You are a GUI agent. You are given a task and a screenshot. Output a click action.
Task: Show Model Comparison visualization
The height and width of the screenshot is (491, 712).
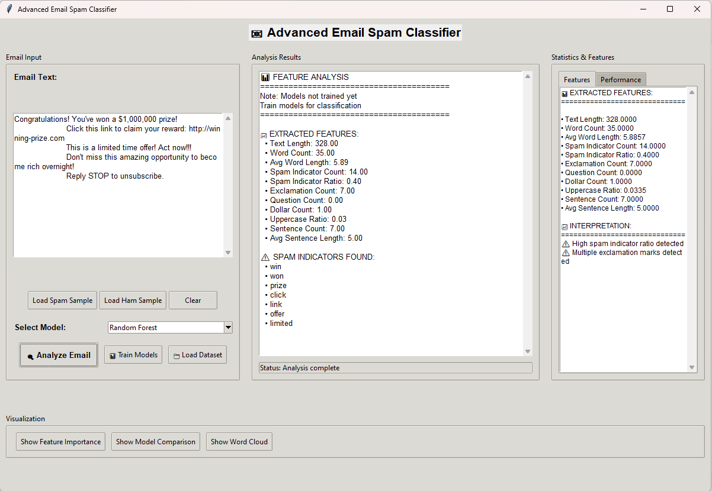point(155,442)
